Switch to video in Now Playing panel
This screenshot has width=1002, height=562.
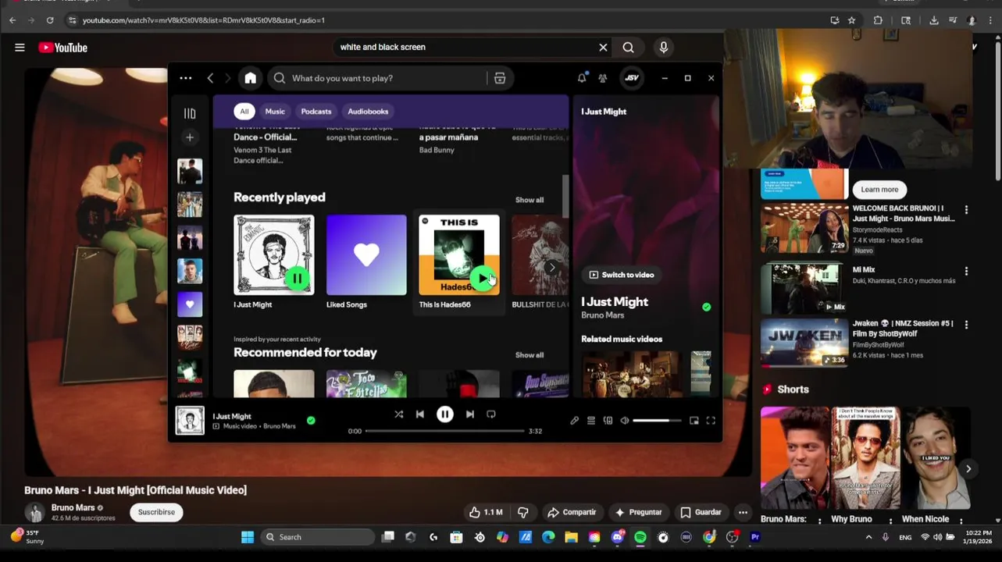click(x=621, y=275)
